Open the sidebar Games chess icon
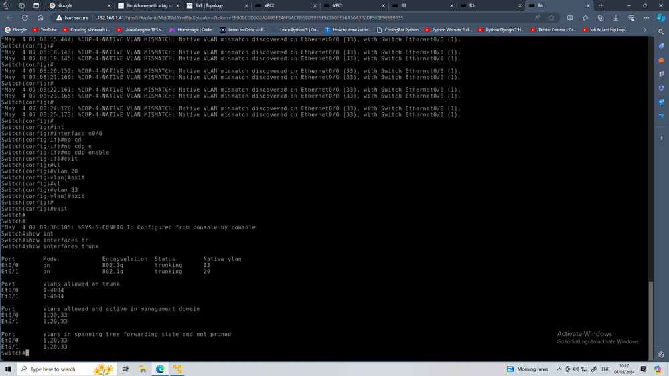Screen dimensions: 669x376 pos(661,74)
